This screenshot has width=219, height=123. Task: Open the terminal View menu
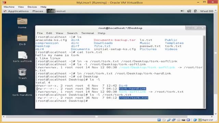coord(60,33)
